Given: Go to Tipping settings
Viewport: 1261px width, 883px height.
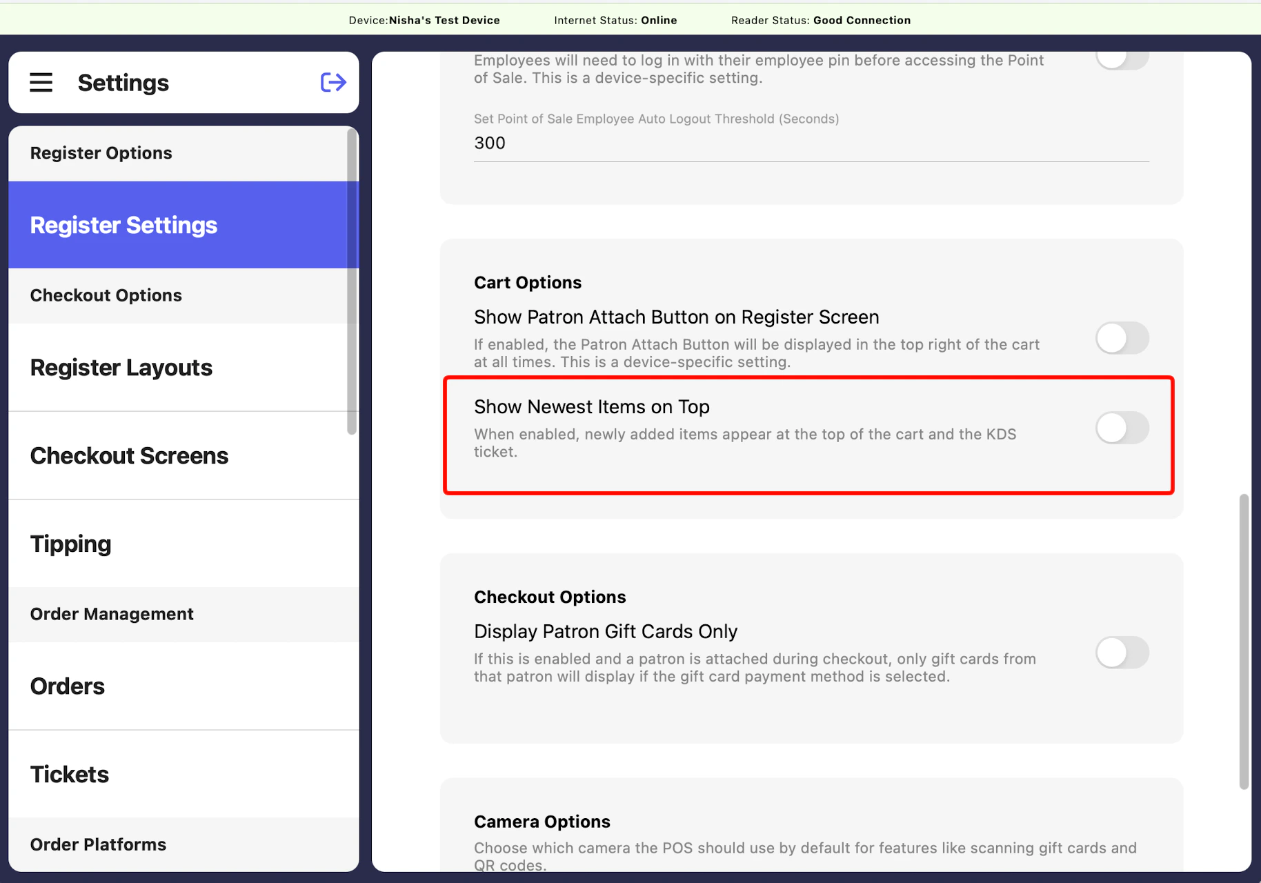Looking at the screenshot, I should tap(183, 544).
